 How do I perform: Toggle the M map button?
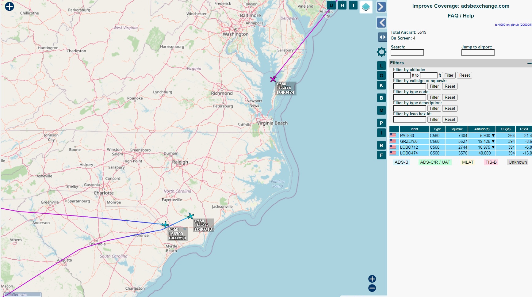tap(381, 110)
